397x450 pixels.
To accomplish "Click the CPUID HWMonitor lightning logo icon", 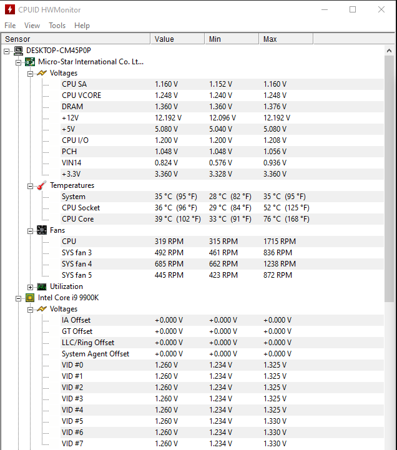I will click(10, 9).
